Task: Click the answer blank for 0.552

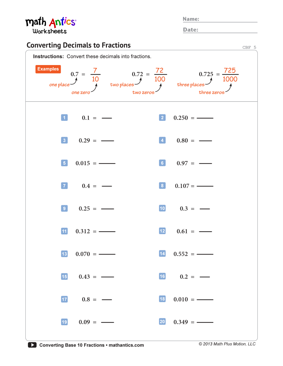Action: pyautogui.click(x=205, y=254)
